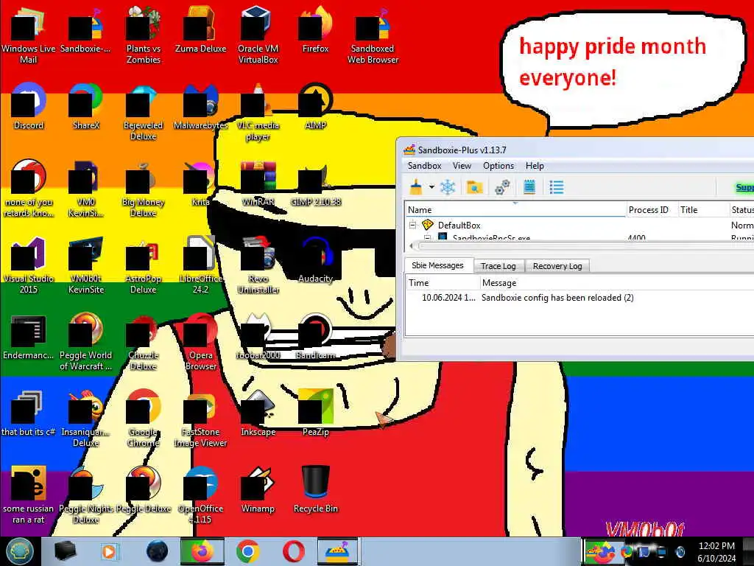Click the bullet list icon in Sandboxie toolbar
Screen dimensions: 754x566
point(557,186)
